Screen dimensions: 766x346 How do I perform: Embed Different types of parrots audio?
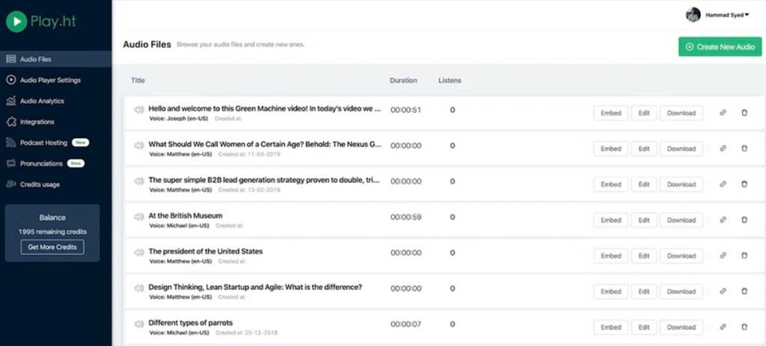[x=610, y=327]
